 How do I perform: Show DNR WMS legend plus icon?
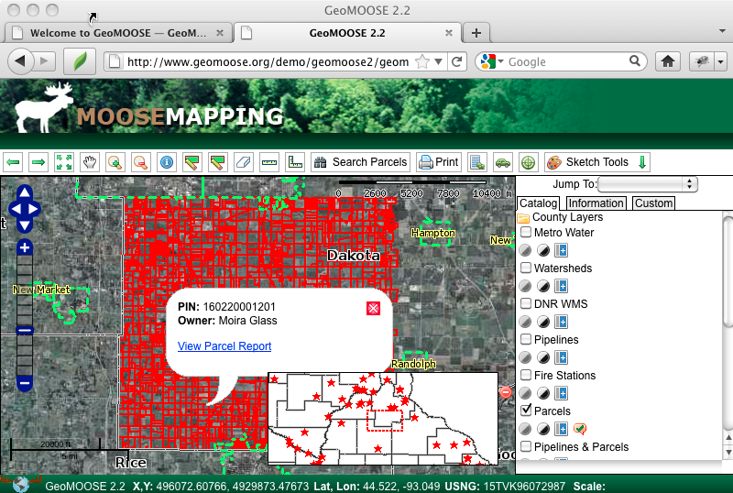(x=561, y=322)
